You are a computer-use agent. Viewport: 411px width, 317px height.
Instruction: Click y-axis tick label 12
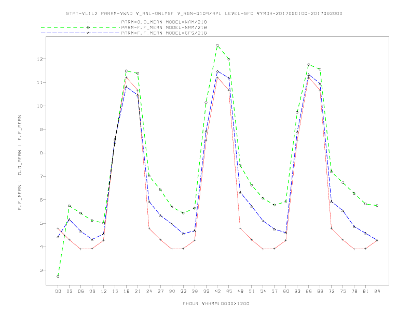coord(39,59)
